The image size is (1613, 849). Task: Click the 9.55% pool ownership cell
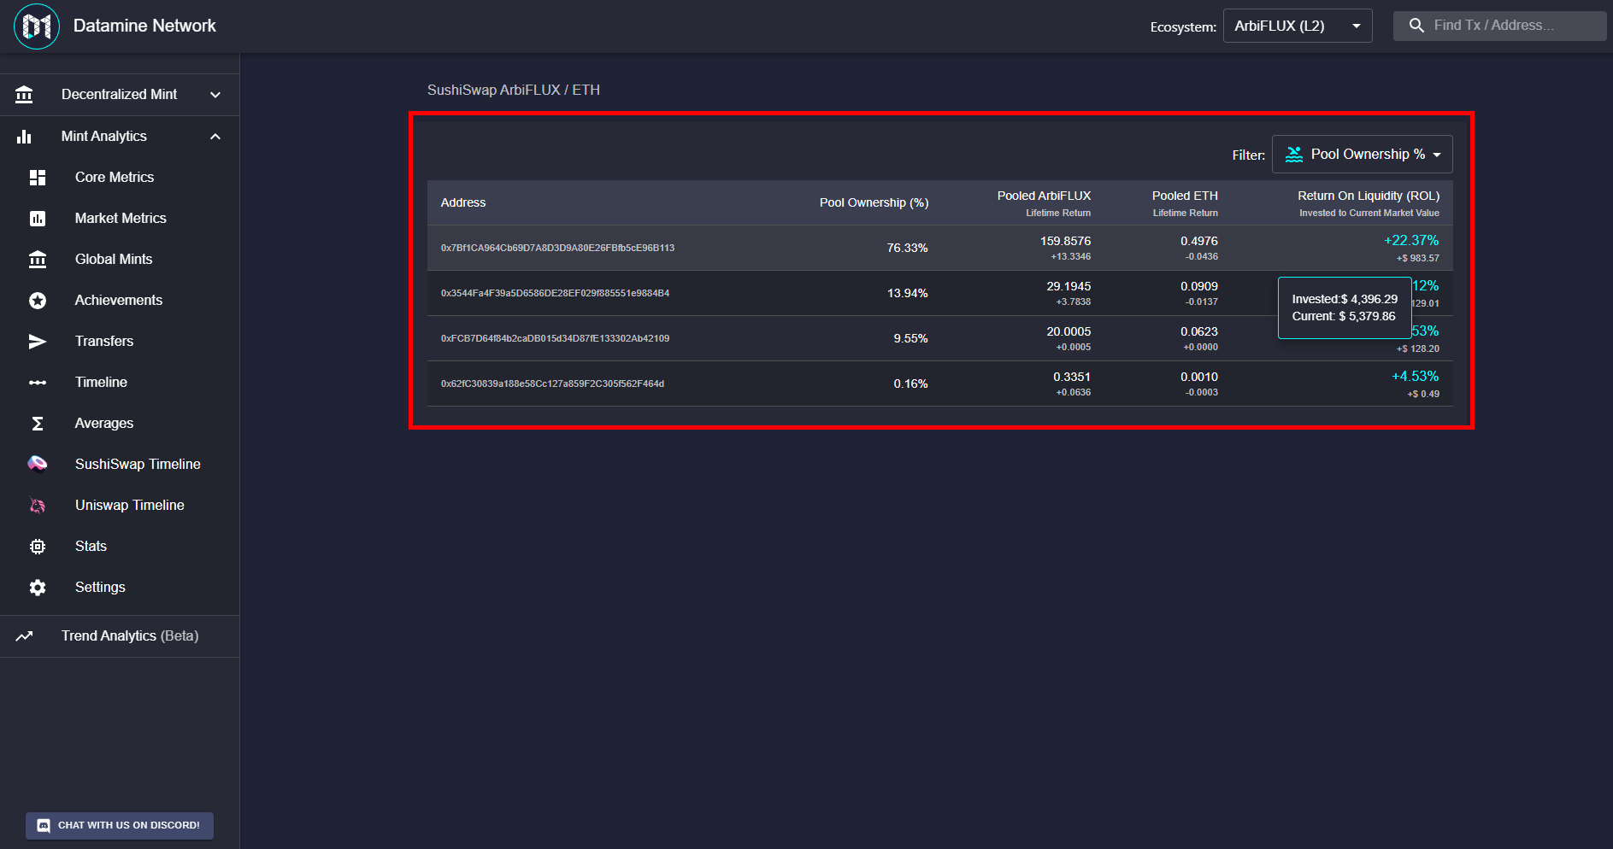tap(910, 339)
